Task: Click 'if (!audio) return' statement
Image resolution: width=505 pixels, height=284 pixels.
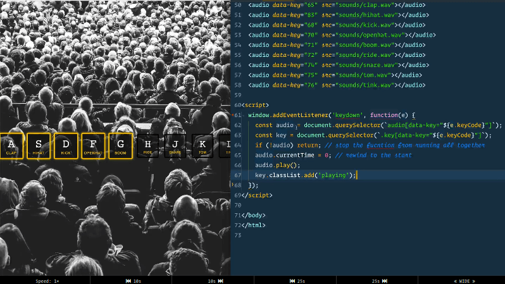Action: pos(288,145)
